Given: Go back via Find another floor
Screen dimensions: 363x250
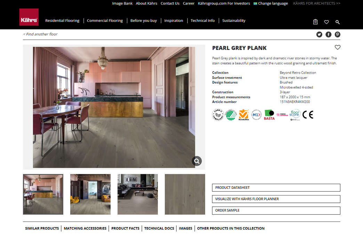Looking at the screenshot, I should (40, 34).
